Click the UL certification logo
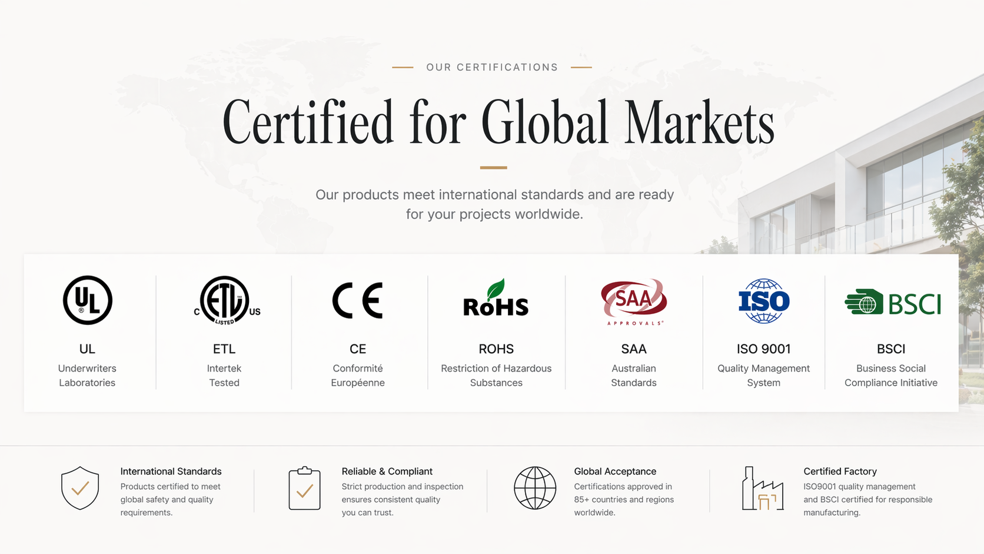Viewport: 984px width, 554px height. [x=88, y=300]
